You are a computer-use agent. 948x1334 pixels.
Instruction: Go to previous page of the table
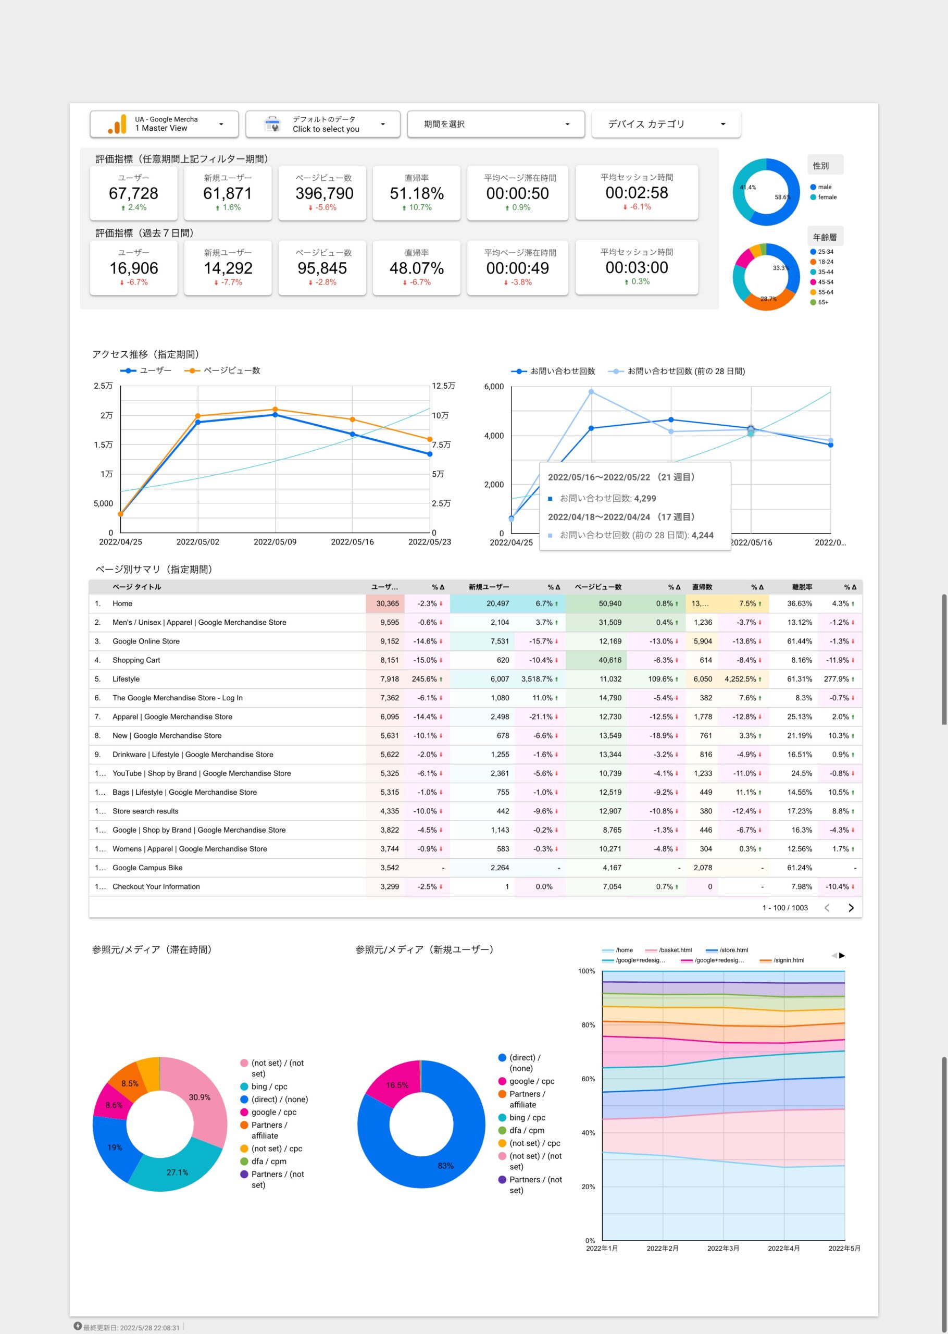827,907
